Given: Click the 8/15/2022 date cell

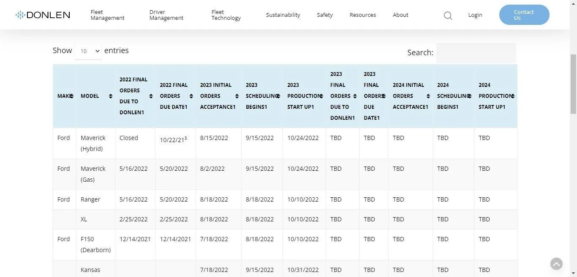Looking at the screenshot, I should pos(218,143).
